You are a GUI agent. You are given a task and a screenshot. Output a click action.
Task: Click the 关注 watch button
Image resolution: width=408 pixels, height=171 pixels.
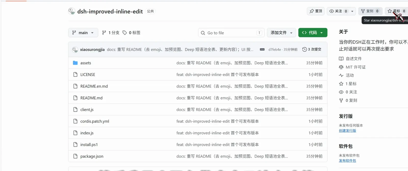338,11
